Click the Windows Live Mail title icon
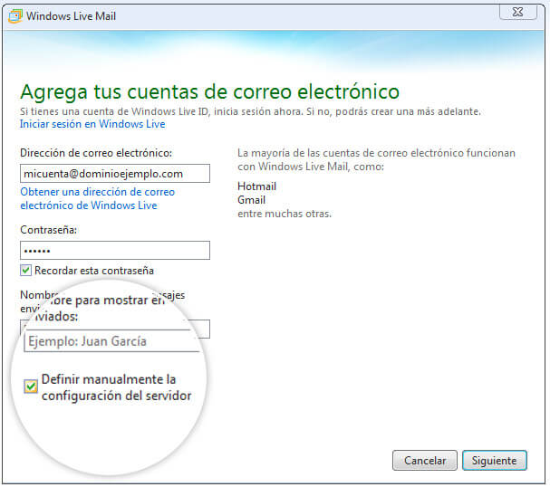550x487 pixels. [15, 16]
